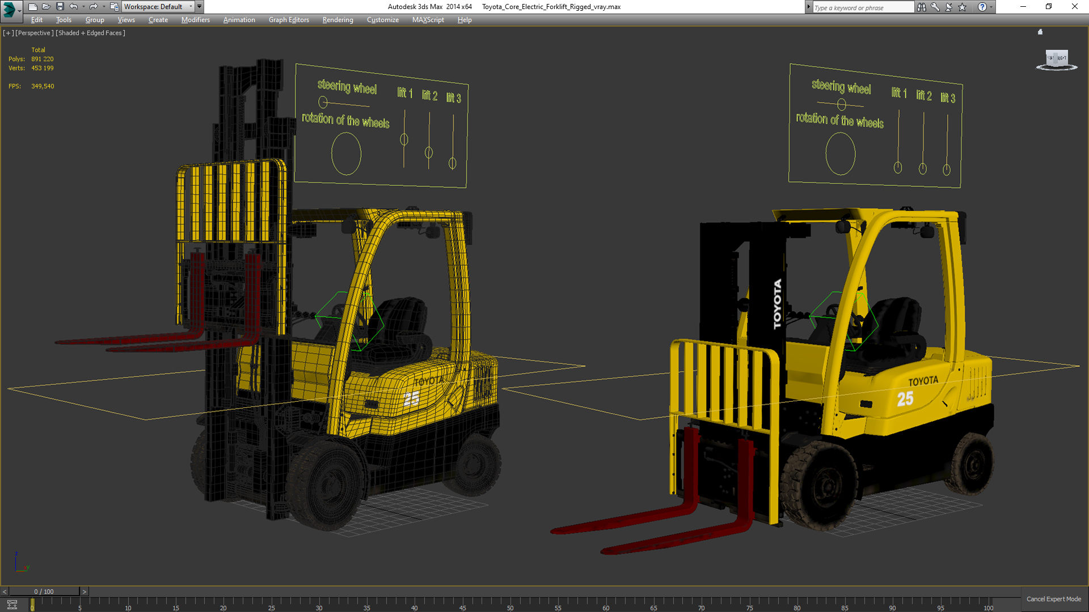Click the Project Folder icon
Image resolution: width=1089 pixels, height=612 pixels.
click(x=114, y=7)
